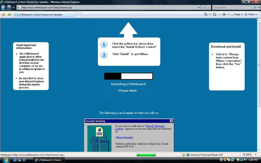Click the Add to Favorites star-plus icon
The height and width of the screenshot is (163, 261).
[9, 15]
